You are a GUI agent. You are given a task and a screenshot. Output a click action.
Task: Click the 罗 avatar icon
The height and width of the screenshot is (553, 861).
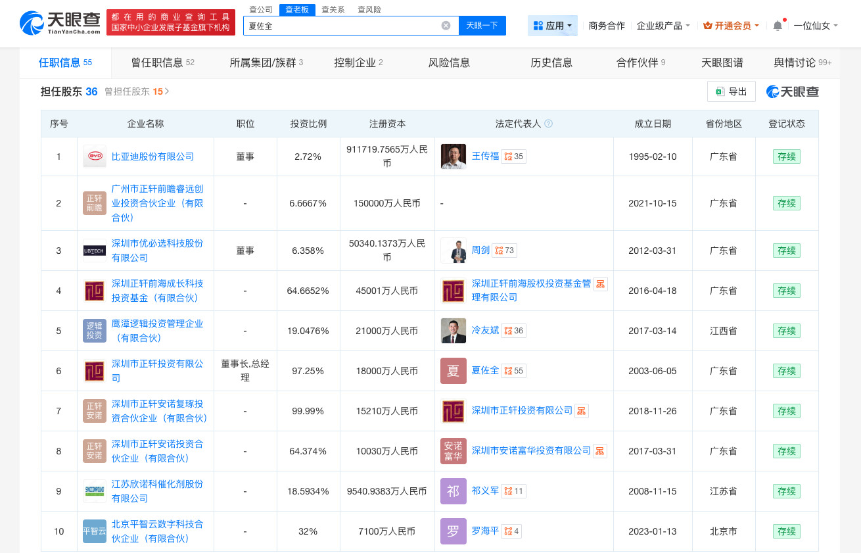pyautogui.click(x=454, y=531)
